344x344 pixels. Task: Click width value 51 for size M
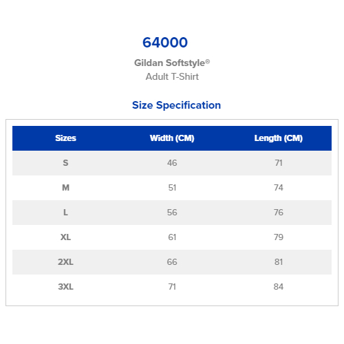[x=172, y=188]
